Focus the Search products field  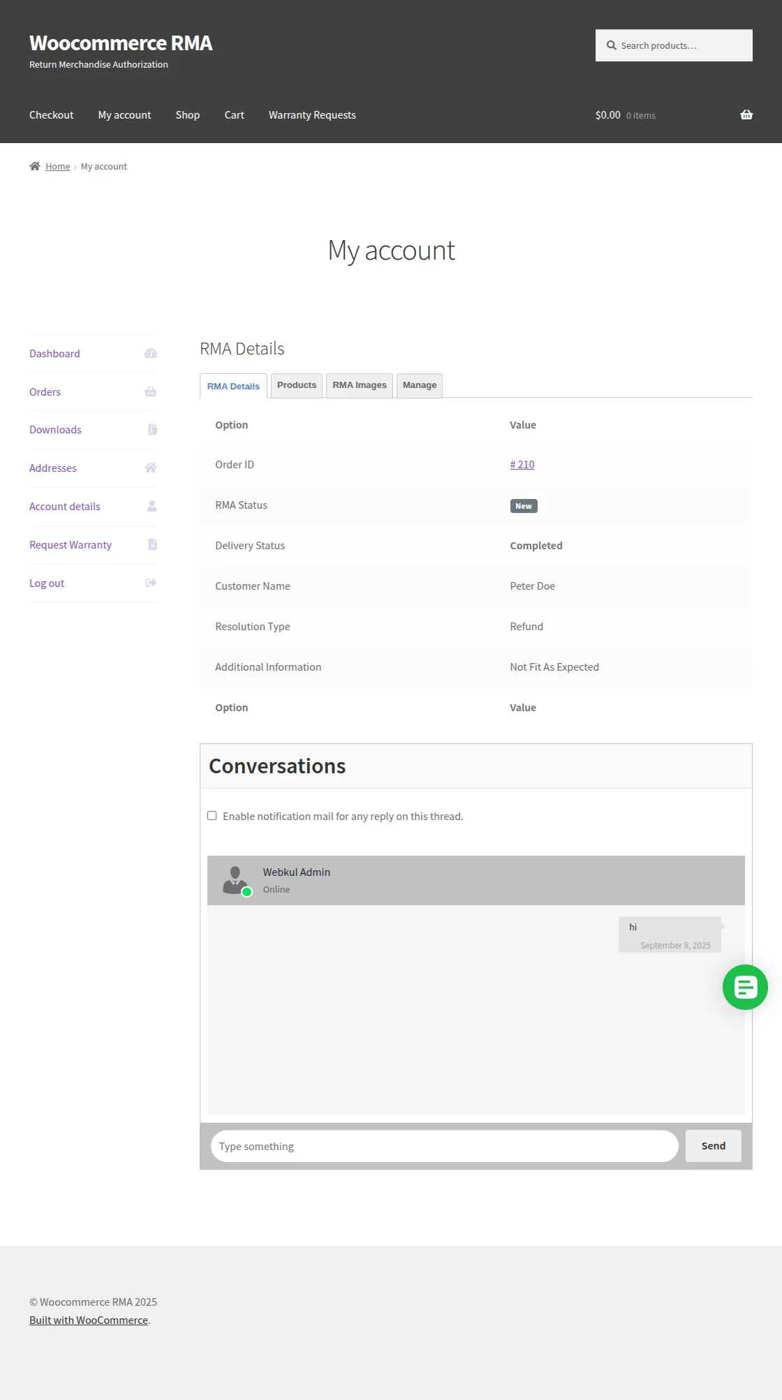coord(674,45)
